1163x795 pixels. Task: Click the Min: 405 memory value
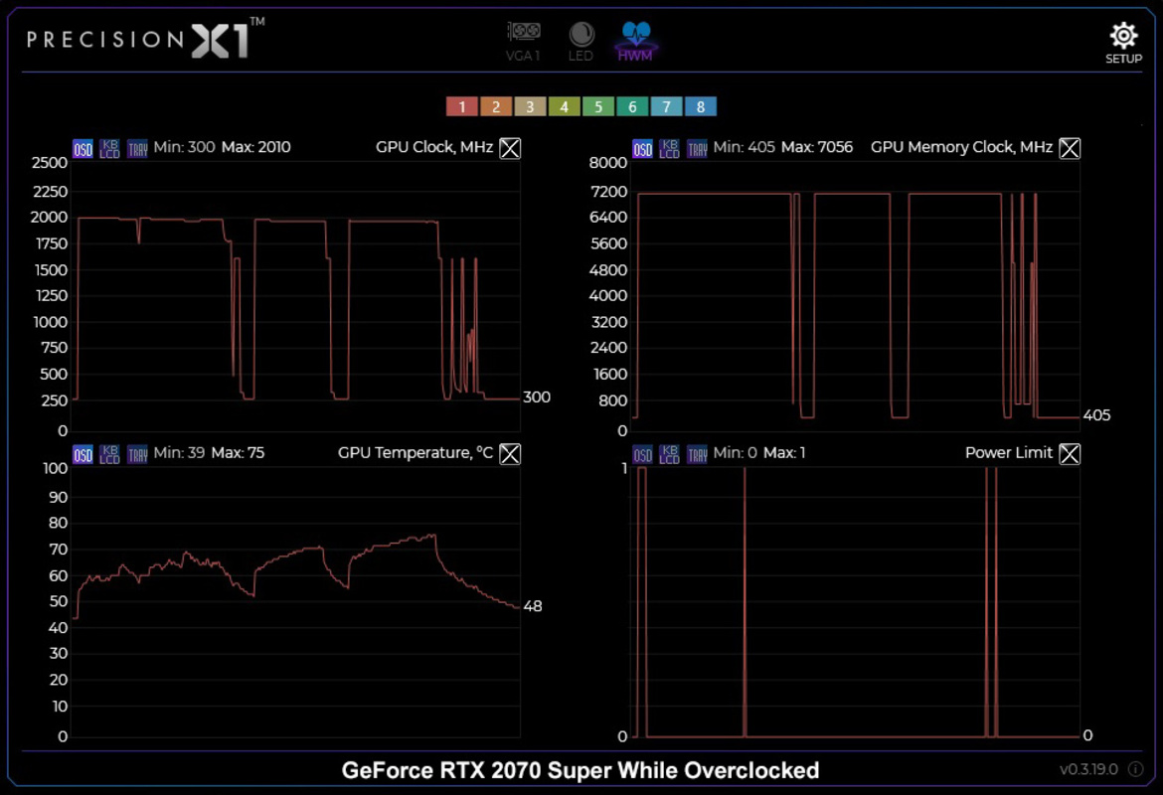pyautogui.click(x=744, y=147)
